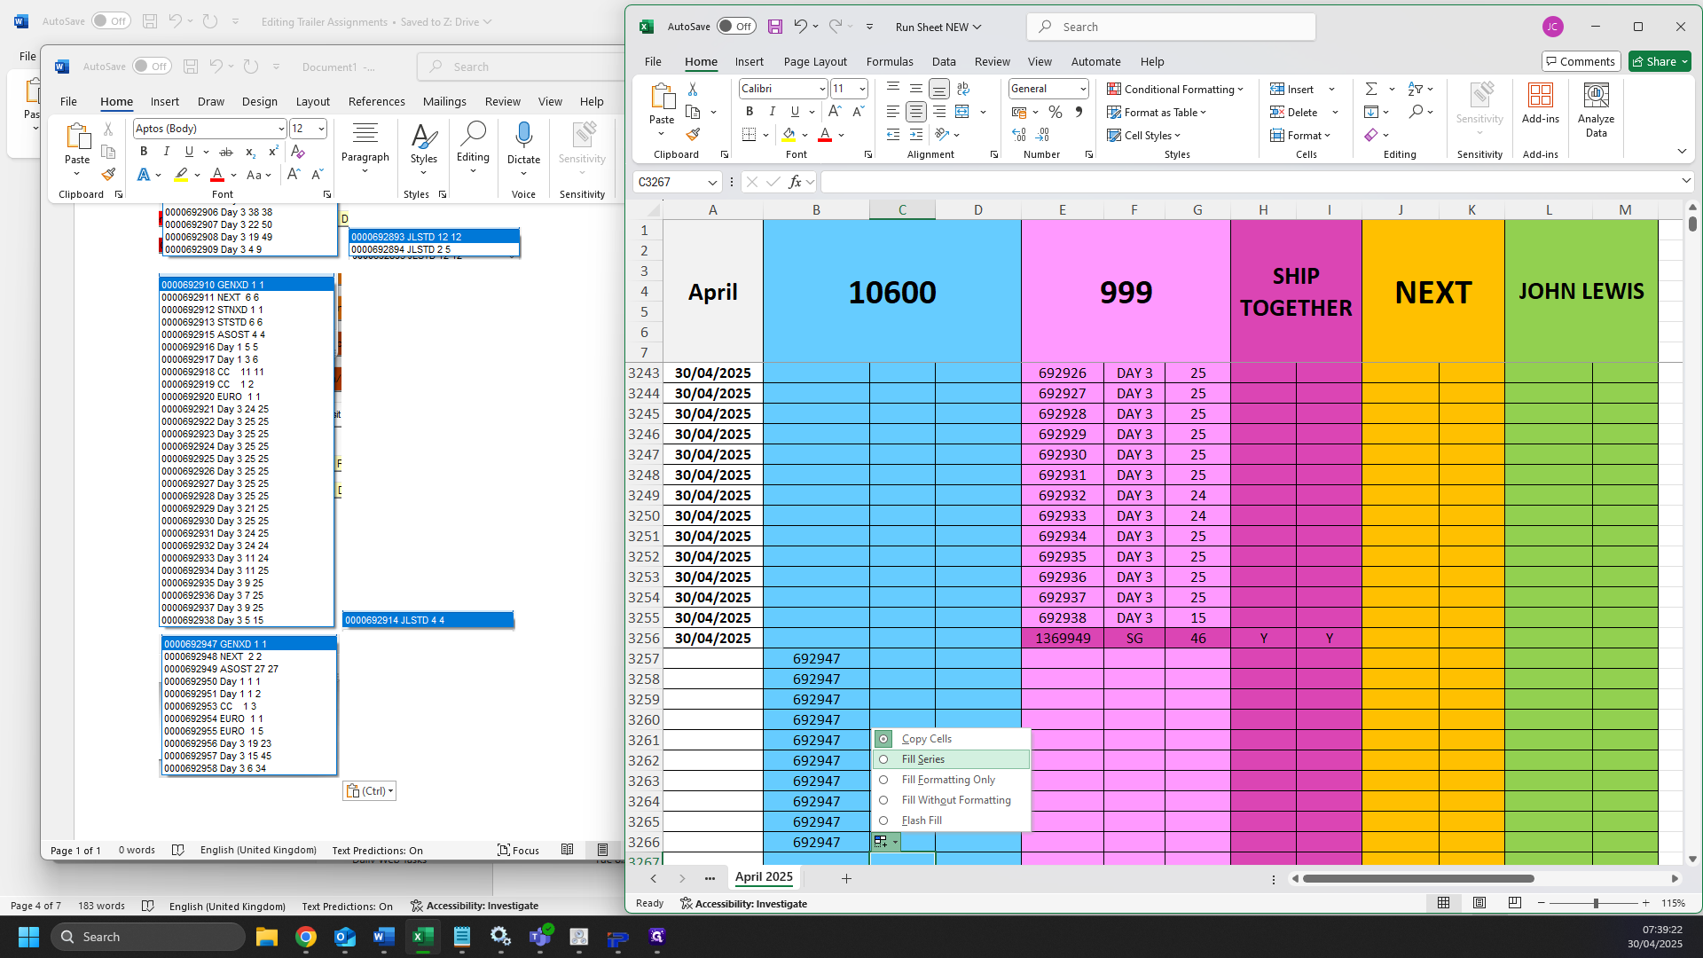Click Excel Percent Style icon

click(1056, 112)
